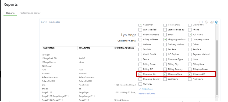Check the Credit Card # checkbox
This screenshot has height=102, width=228.
point(140,54)
